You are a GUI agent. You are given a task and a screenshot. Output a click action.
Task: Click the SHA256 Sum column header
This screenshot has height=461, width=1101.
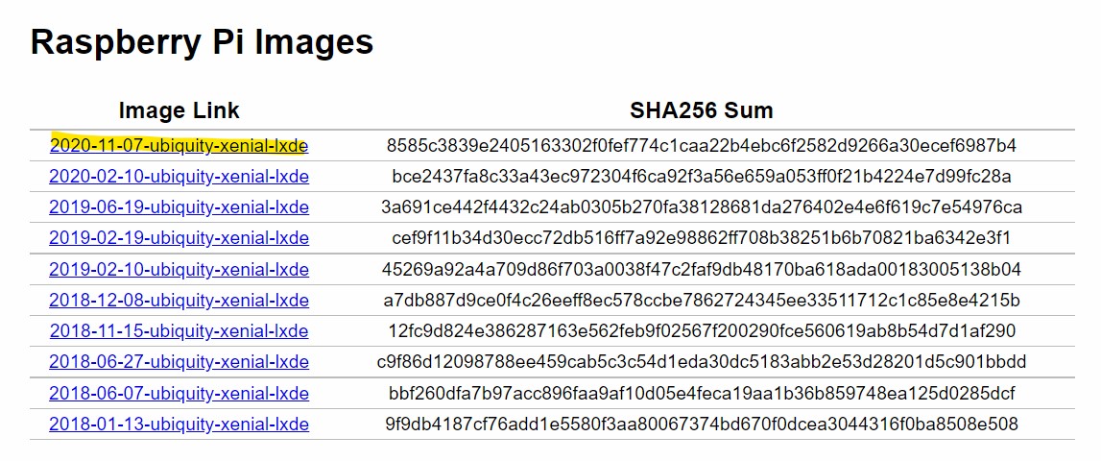pos(702,110)
